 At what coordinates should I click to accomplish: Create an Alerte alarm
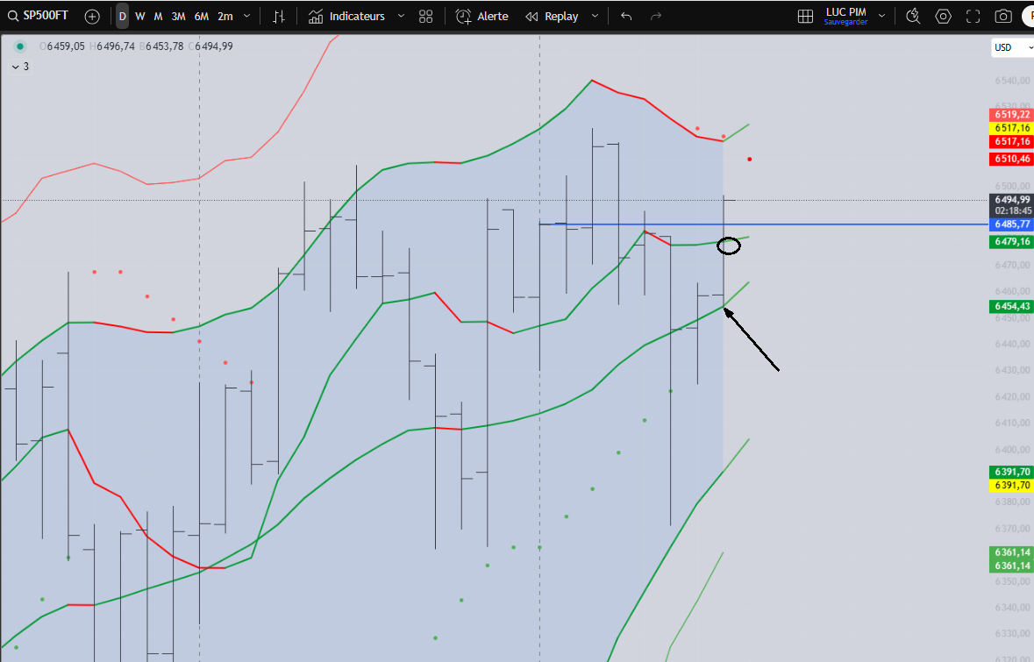click(482, 17)
